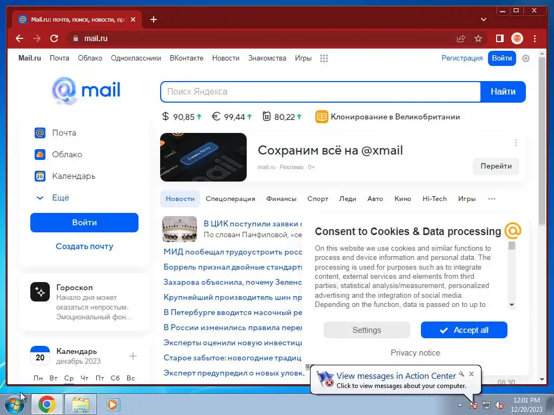
Task: Open Windows Explorer from the taskbar
Action: coord(81,404)
